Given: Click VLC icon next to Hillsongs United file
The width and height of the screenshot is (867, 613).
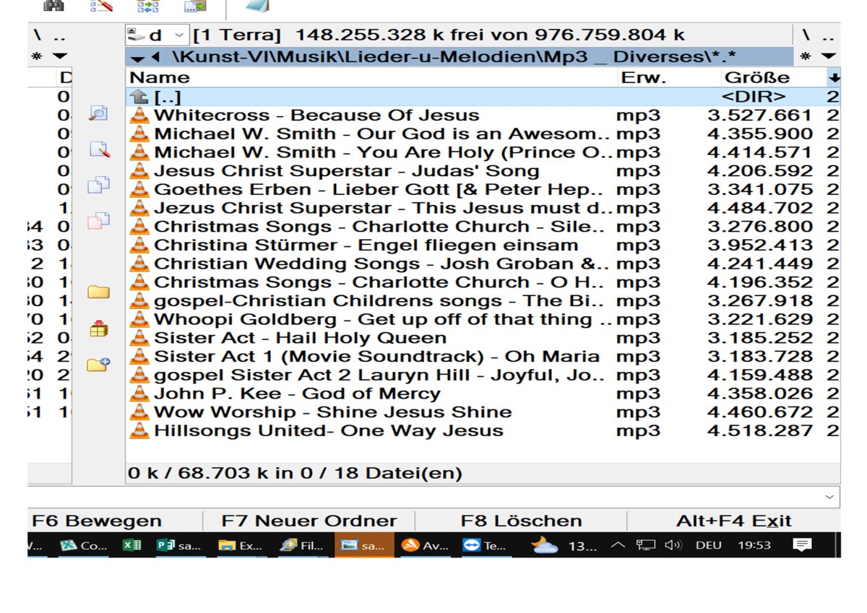Looking at the screenshot, I should [x=139, y=431].
